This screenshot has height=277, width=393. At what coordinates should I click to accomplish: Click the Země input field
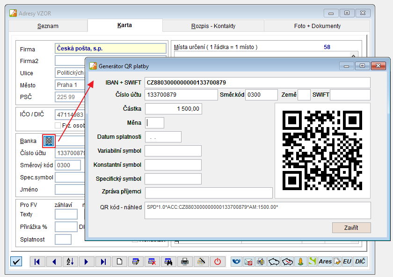coord(304,95)
